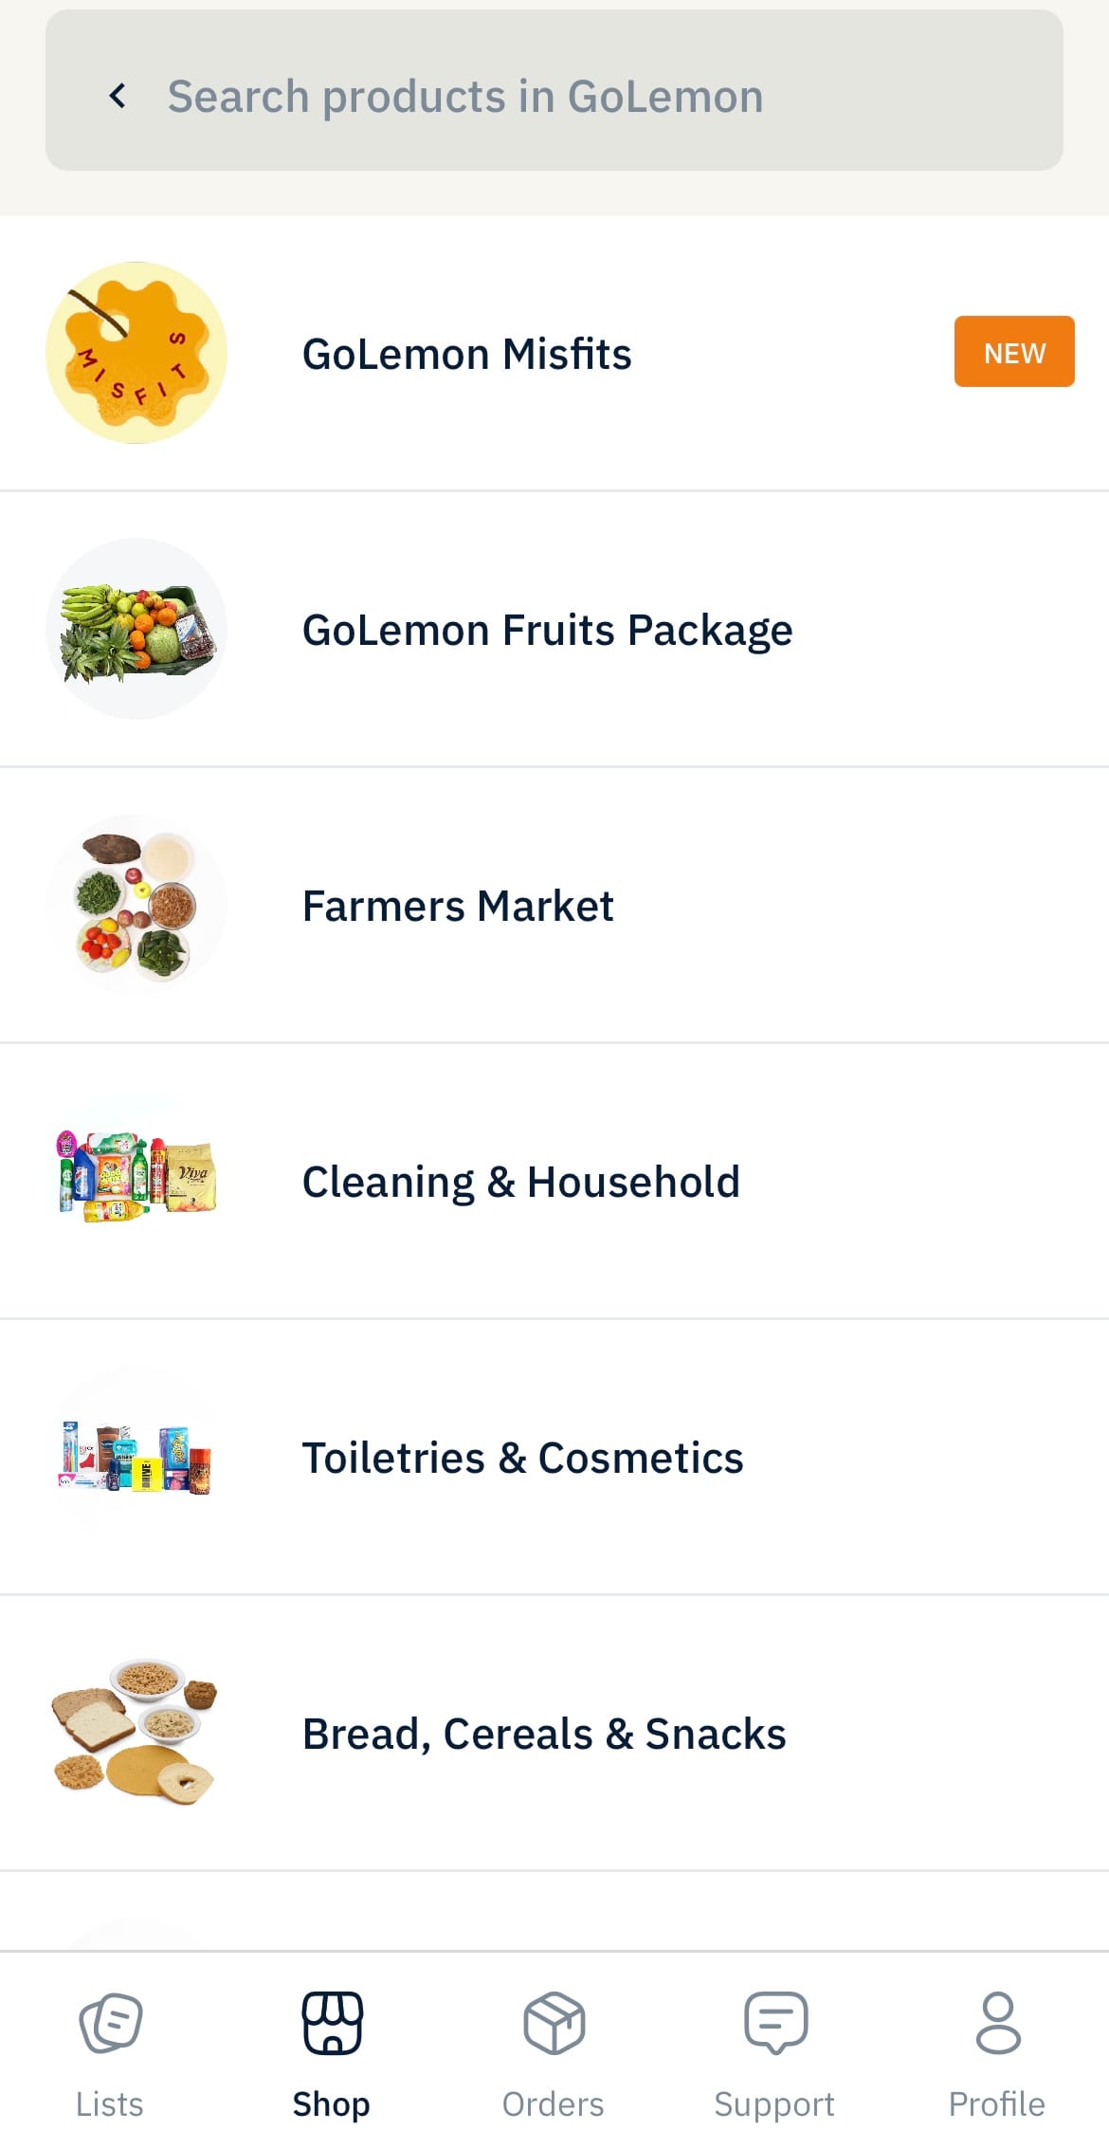Tap the Toiletries & Cosmetics products image

pos(136,1458)
